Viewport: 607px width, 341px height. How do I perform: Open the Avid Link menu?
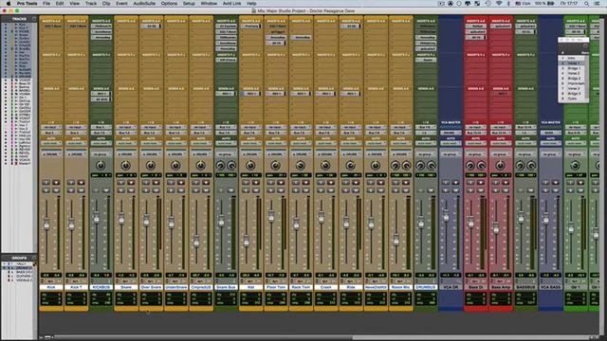231,3
